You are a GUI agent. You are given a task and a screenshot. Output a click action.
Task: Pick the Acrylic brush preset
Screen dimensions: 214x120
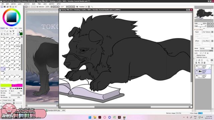[8, 42]
